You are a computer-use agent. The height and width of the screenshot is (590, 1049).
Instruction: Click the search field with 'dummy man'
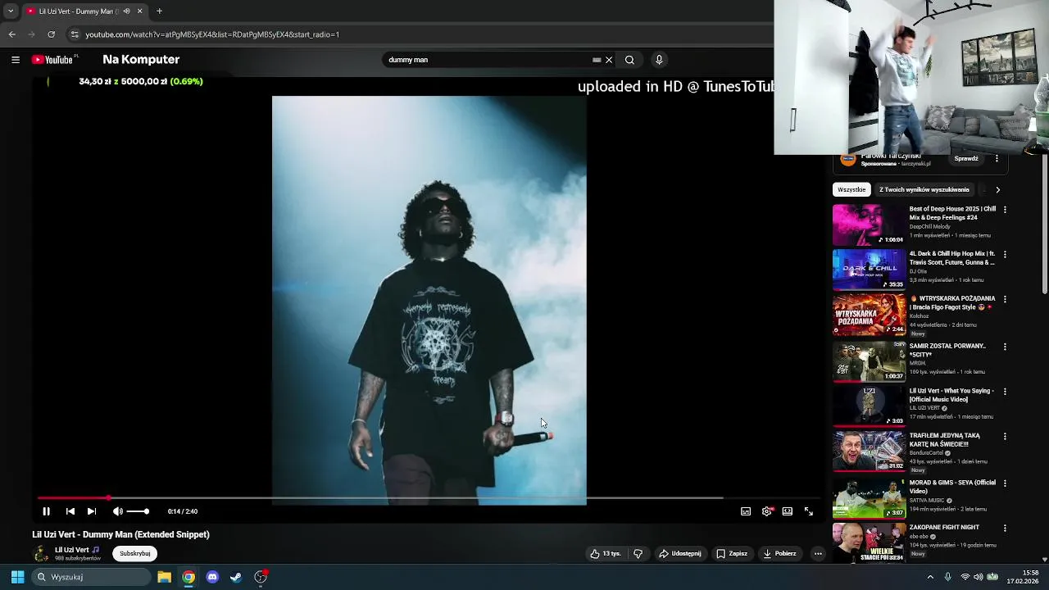tap(488, 60)
